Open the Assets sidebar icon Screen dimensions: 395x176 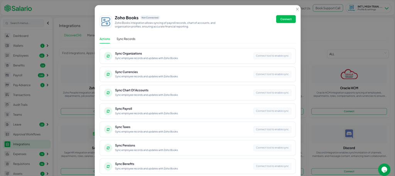click(7, 174)
